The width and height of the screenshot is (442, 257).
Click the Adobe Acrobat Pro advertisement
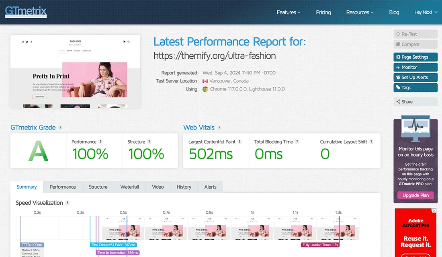[x=415, y=233]
